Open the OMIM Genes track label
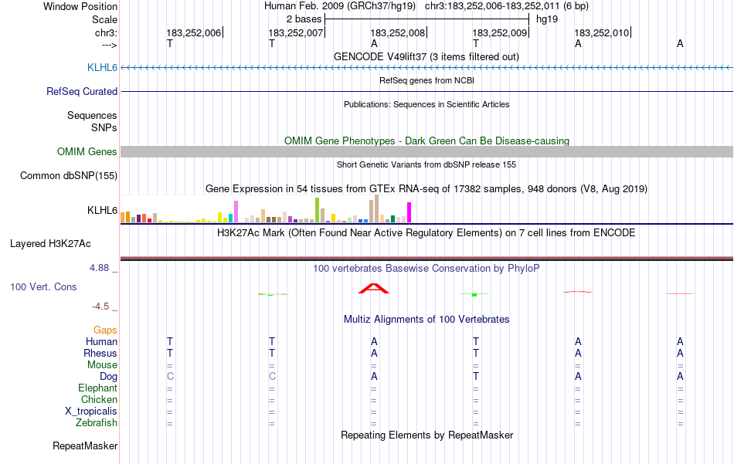 click(x=87, y=151)
